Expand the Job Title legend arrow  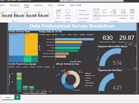54,67
